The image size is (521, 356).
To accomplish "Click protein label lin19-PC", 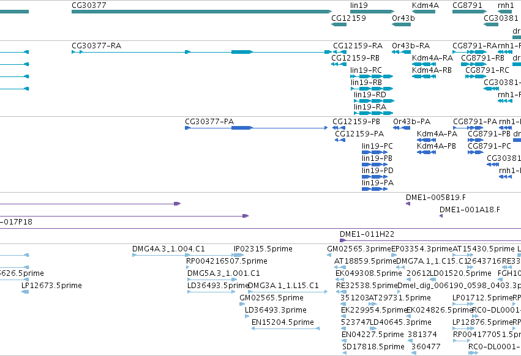I will tap(377, 146).
